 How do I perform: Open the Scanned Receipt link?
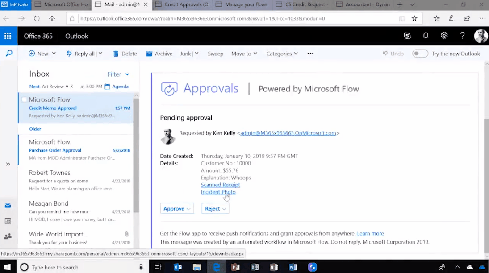point(220,185)
